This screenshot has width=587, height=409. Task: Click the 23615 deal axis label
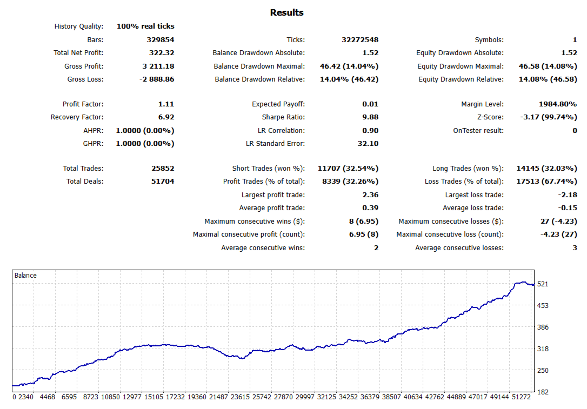[x=241, y=397]
